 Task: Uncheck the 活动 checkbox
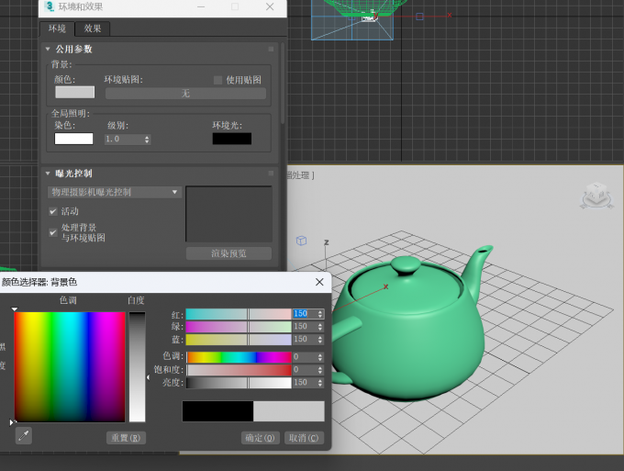53,211
